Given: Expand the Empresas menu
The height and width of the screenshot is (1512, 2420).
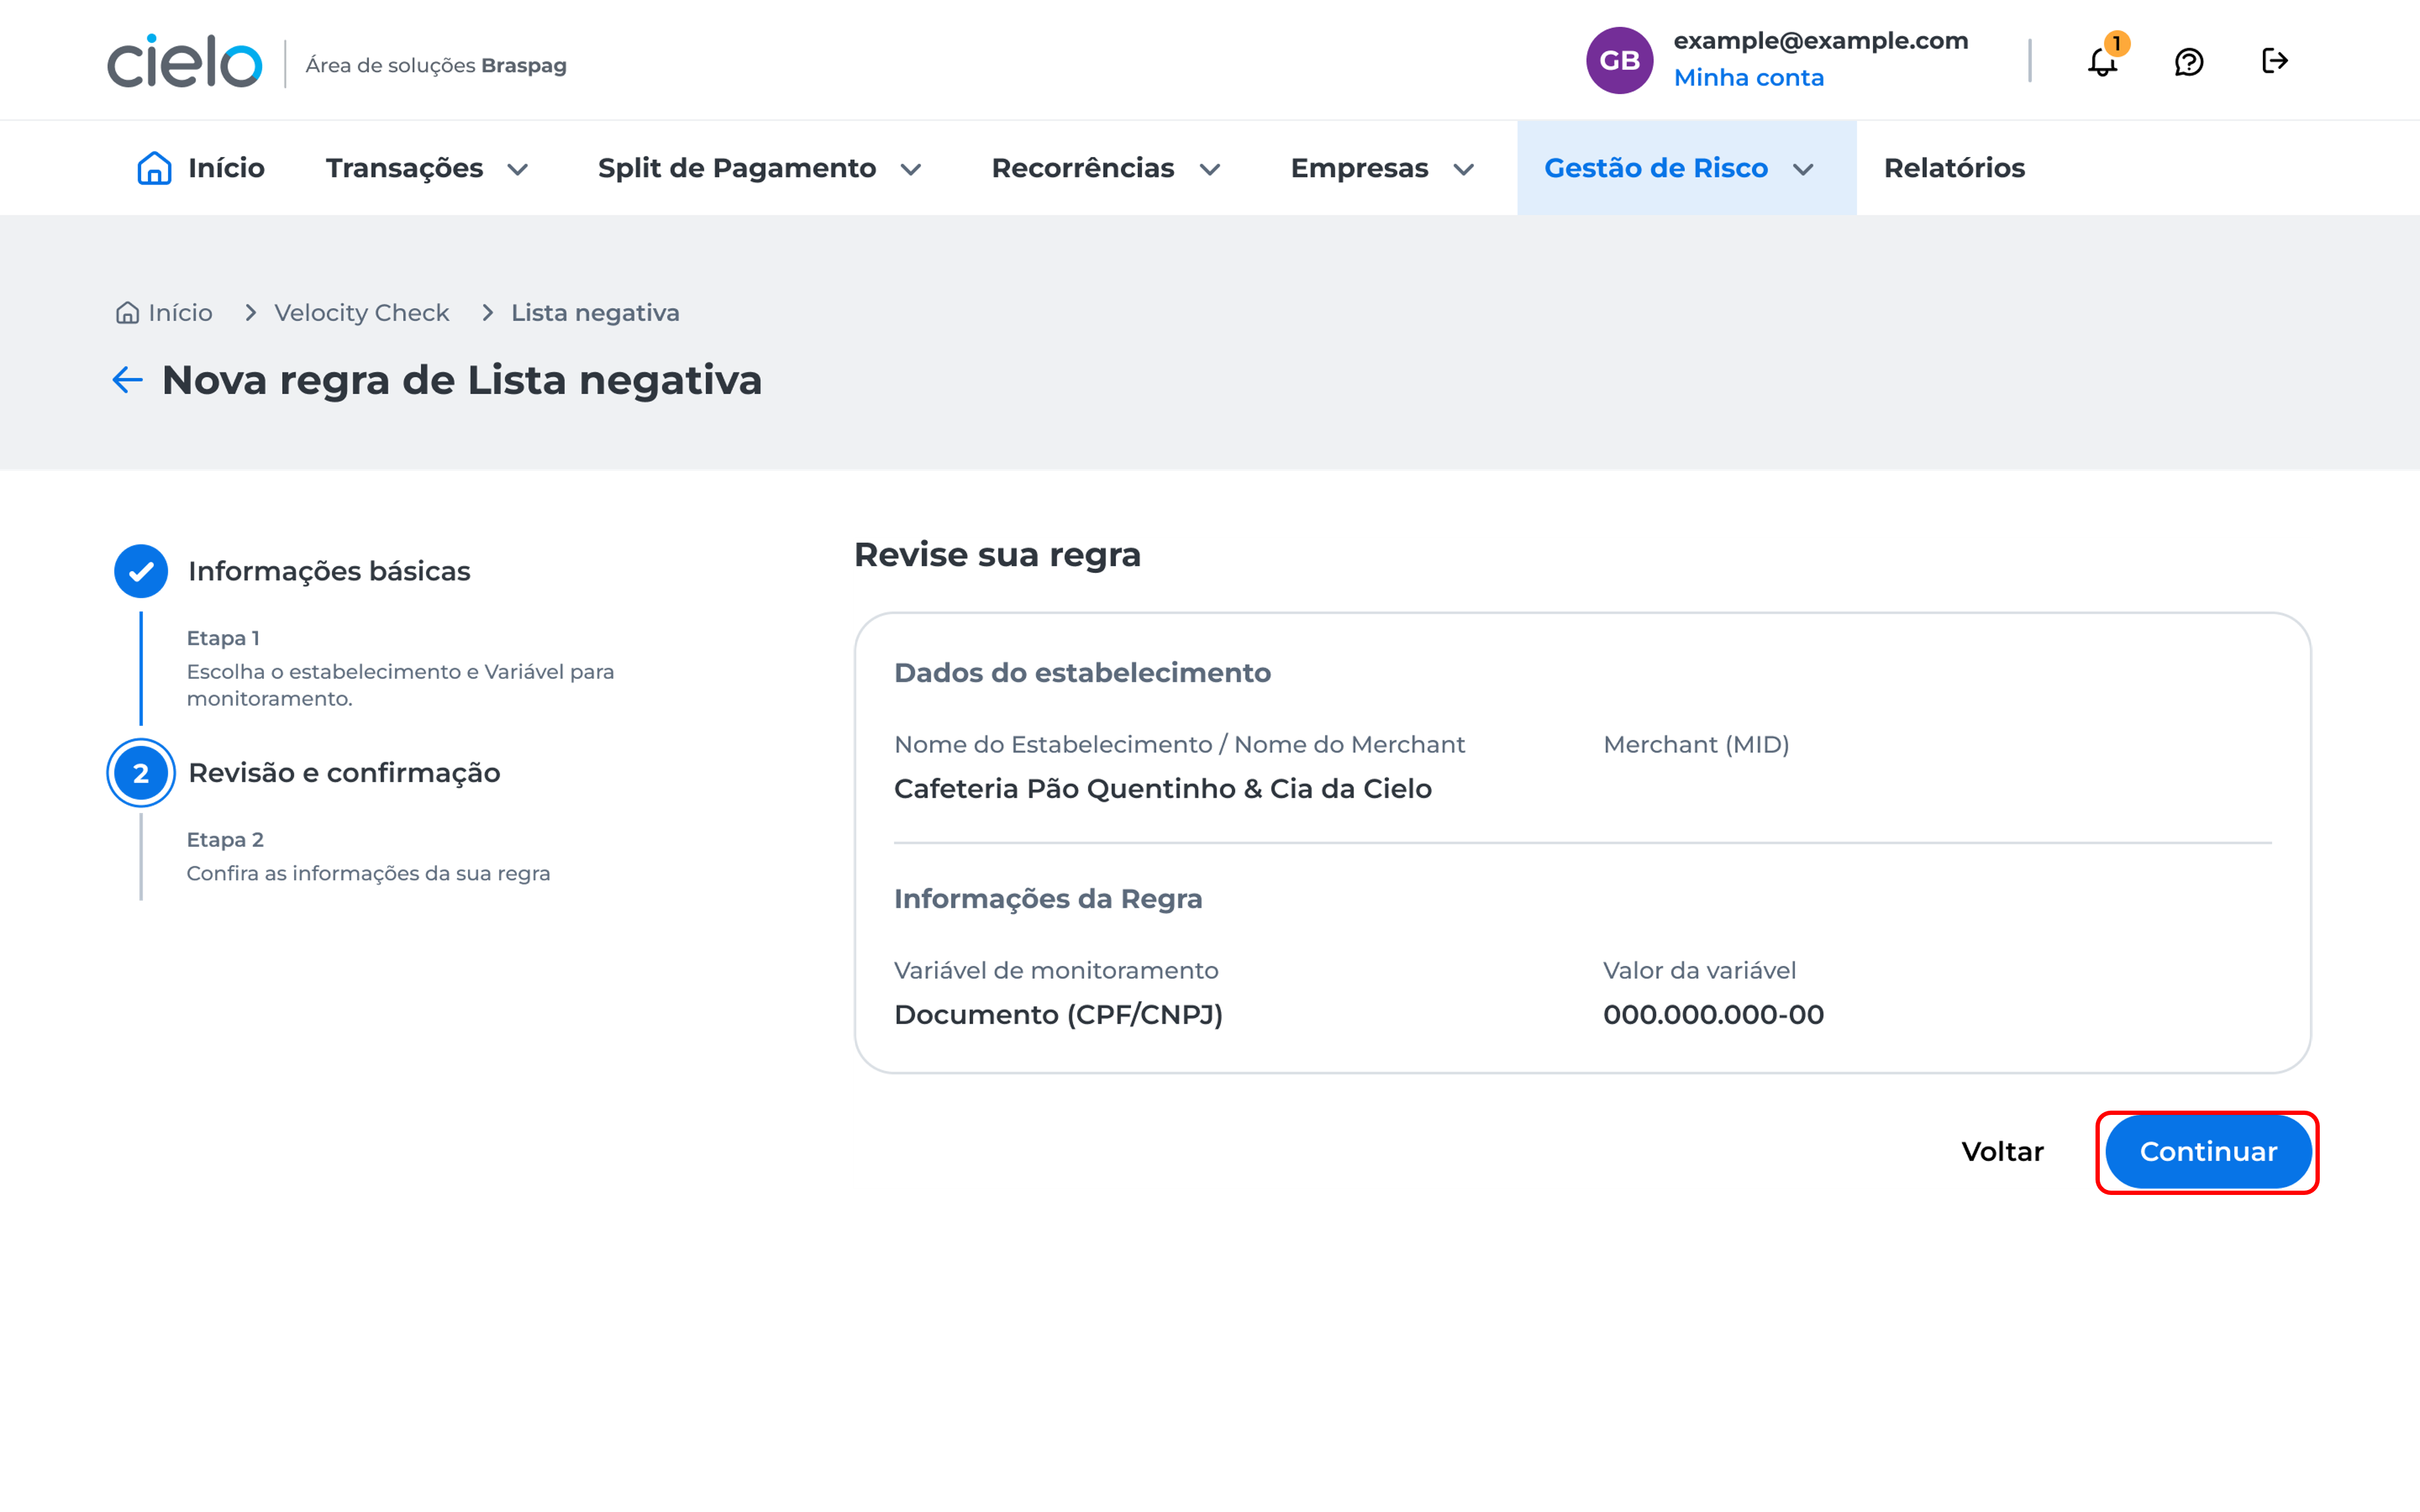Looking at the screenshot, I should pos(1381,168).
